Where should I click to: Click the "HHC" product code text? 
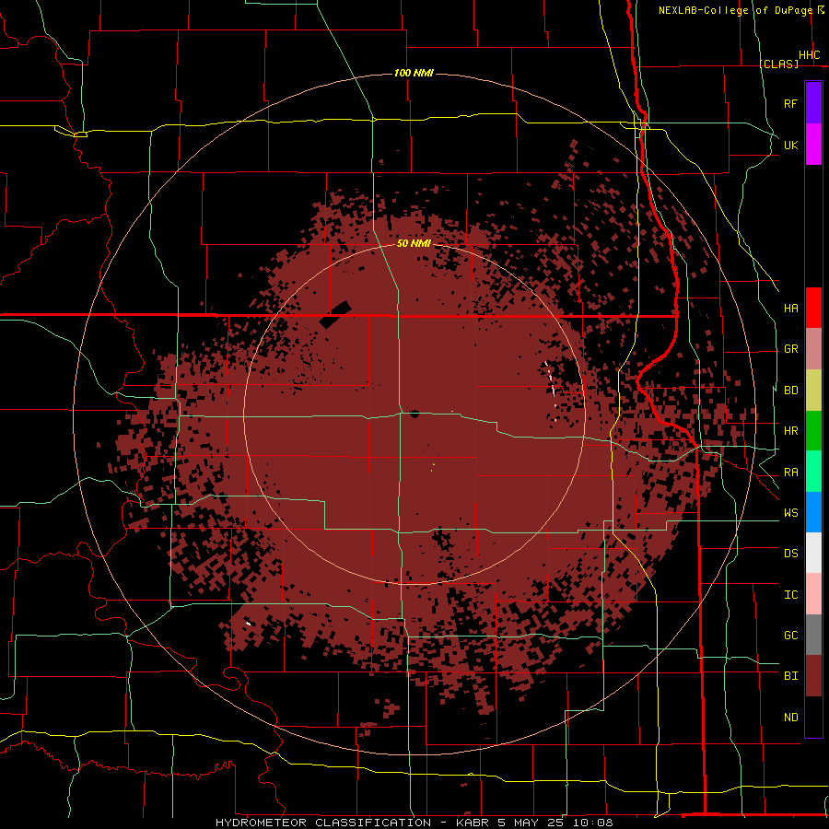[810, 55]
